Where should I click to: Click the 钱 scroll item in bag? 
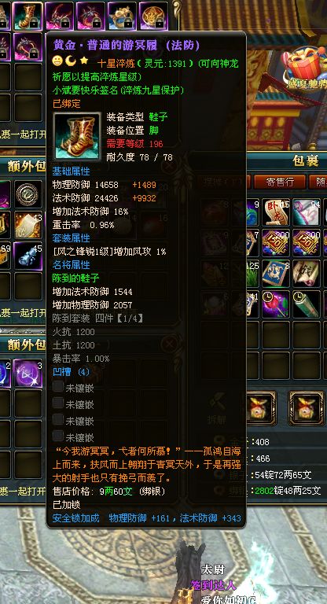coord(307,274)
